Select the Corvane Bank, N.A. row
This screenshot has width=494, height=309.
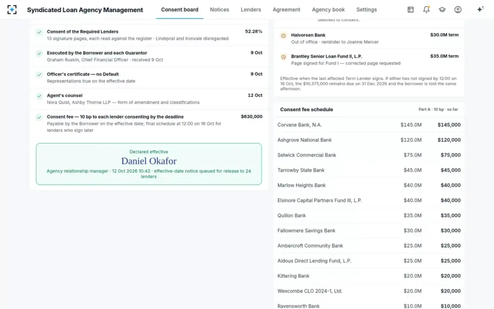369,125
